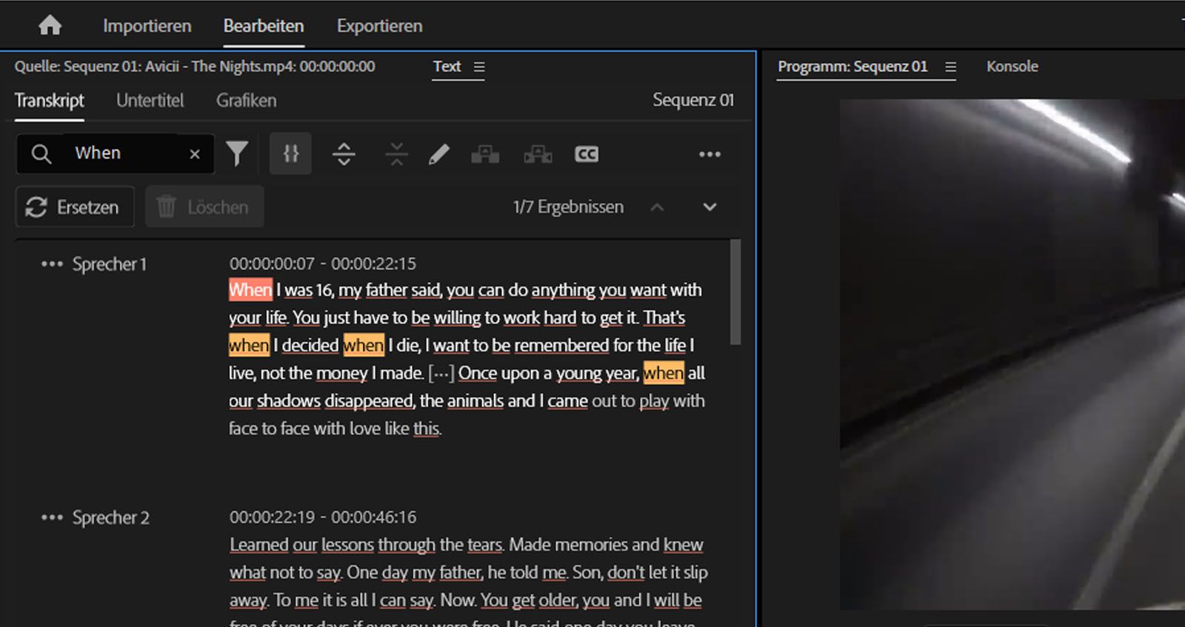Jump to the previous search result
The height and width of the screenshot is (627, 1185).
(x=657, y=207)
